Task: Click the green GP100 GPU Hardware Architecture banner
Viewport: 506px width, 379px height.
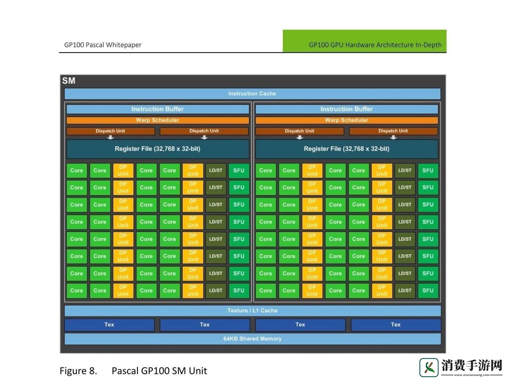Action: [x=364, y=41]
